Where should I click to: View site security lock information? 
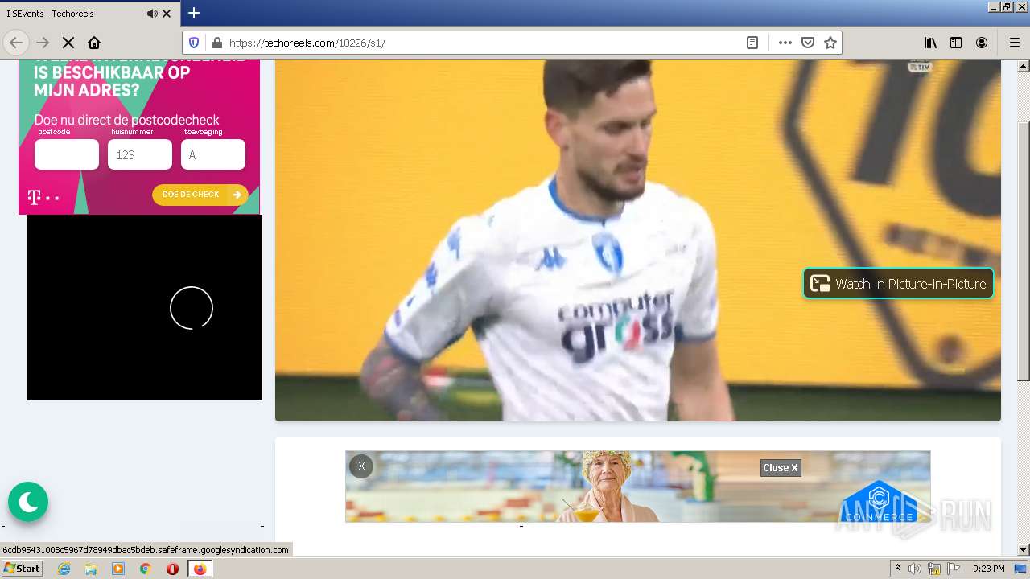click(x=216, y=43)
